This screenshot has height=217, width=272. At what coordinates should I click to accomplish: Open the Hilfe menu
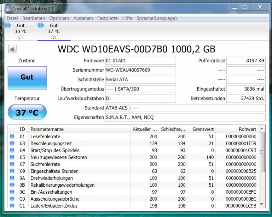point(127,18)
